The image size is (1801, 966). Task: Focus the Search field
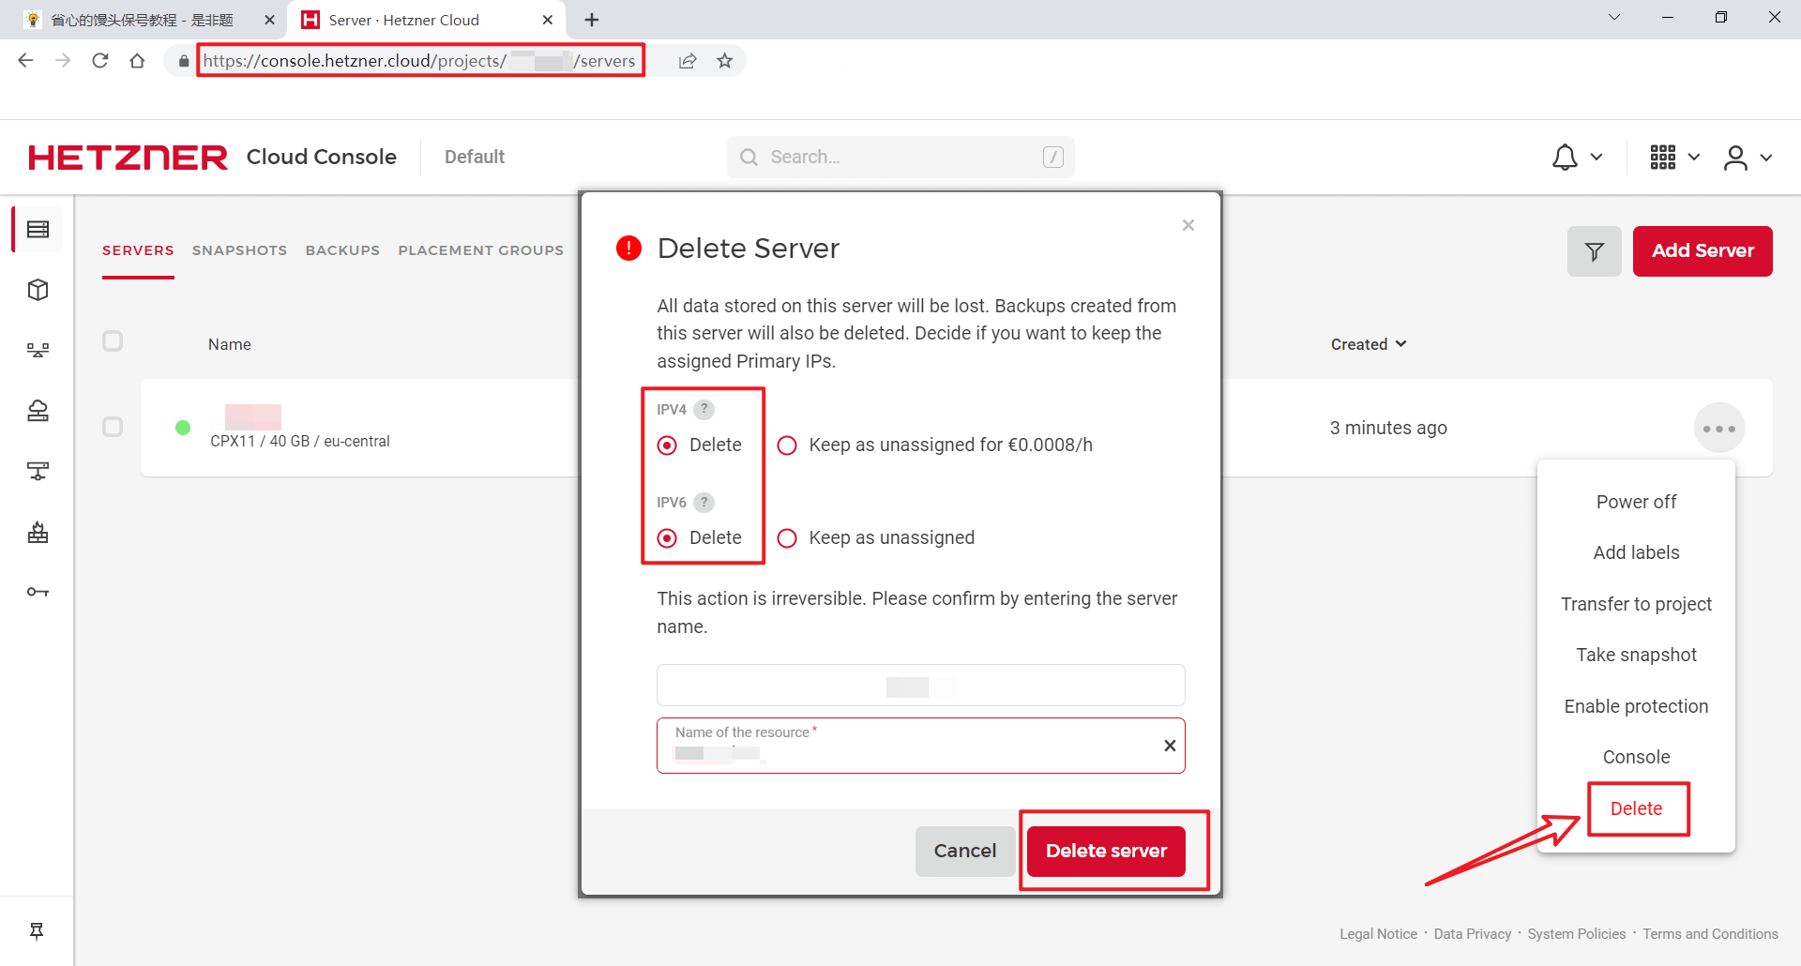click(x=900, y=158)
